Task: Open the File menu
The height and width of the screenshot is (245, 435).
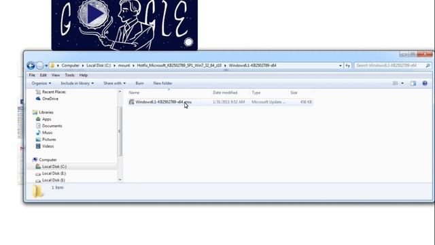Action: (x=32, y=75)
